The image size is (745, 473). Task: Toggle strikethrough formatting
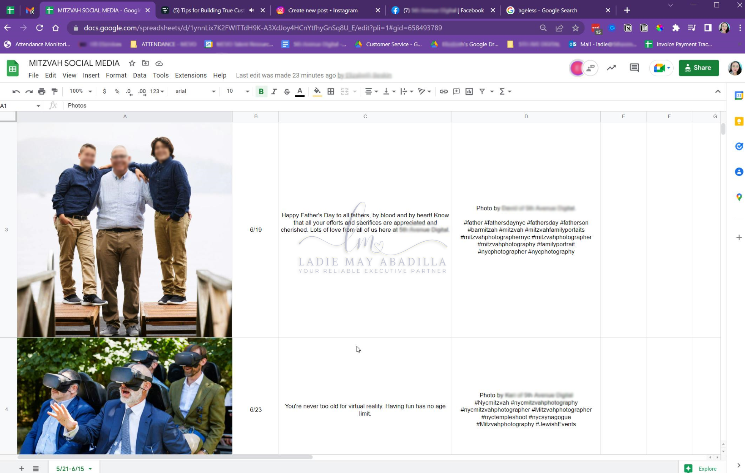pyautogui.click(x=287, y=91)
